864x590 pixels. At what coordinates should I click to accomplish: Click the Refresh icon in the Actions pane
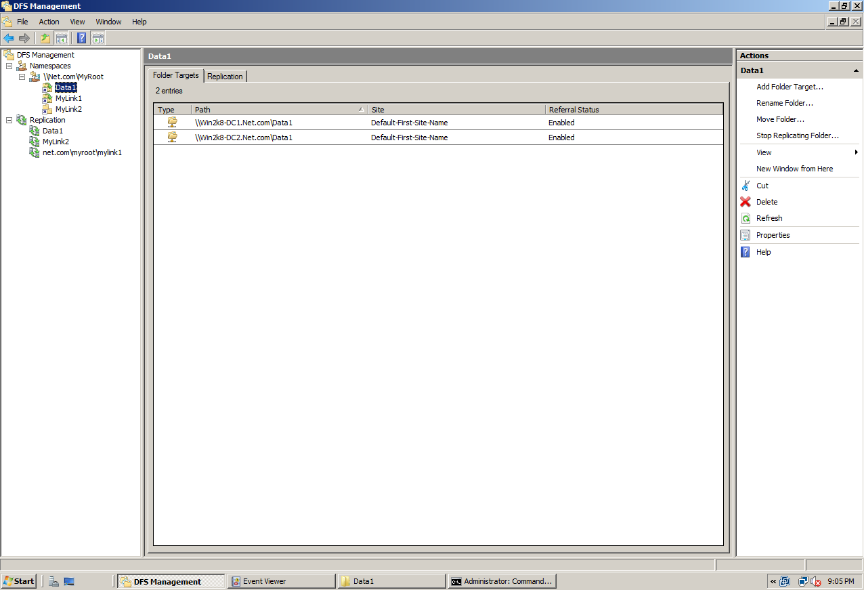click(743, 217)
